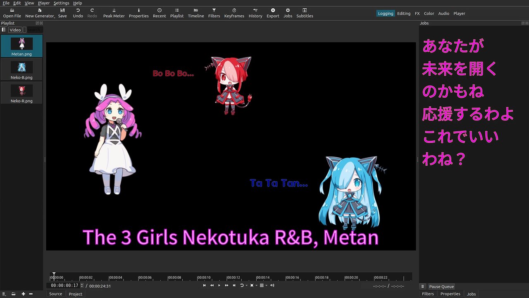The height and width of the screenshot is (298, 529).
Task: Switch to the Properties tab at bottom right
Action: [x=450, y=294]
